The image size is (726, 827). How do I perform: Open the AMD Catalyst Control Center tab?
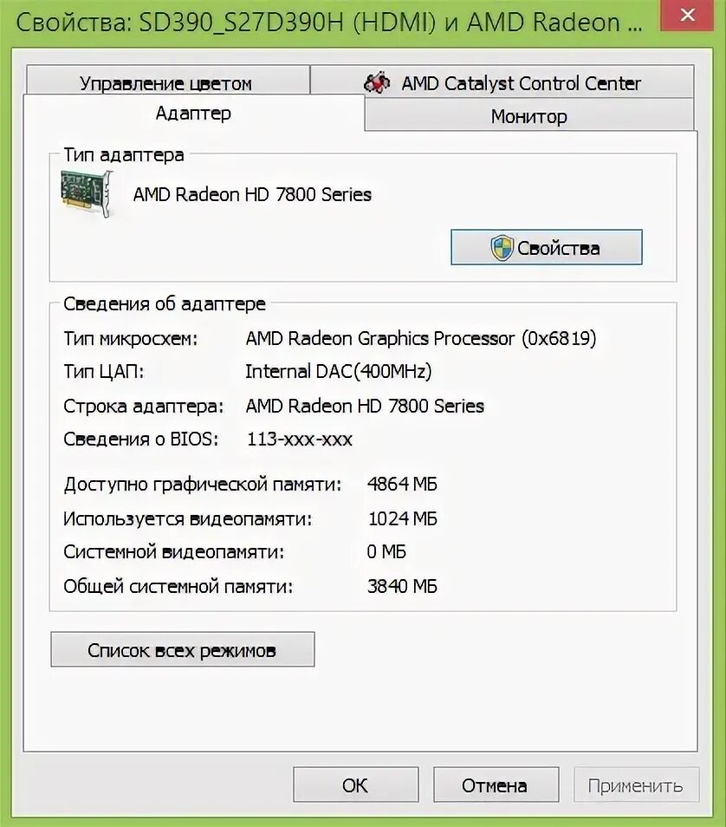pos(502,81)
